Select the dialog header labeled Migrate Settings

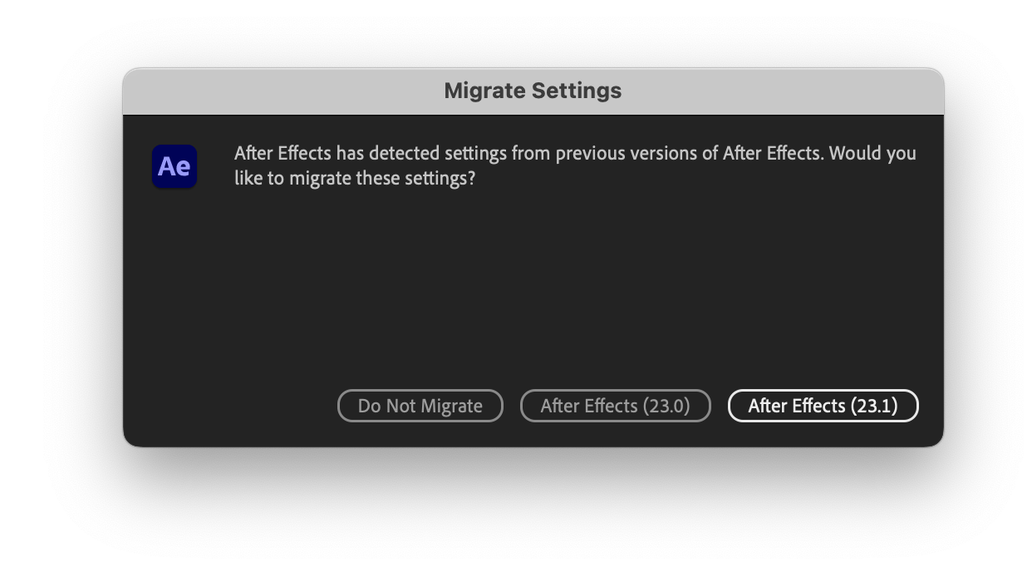coord(533,91)
